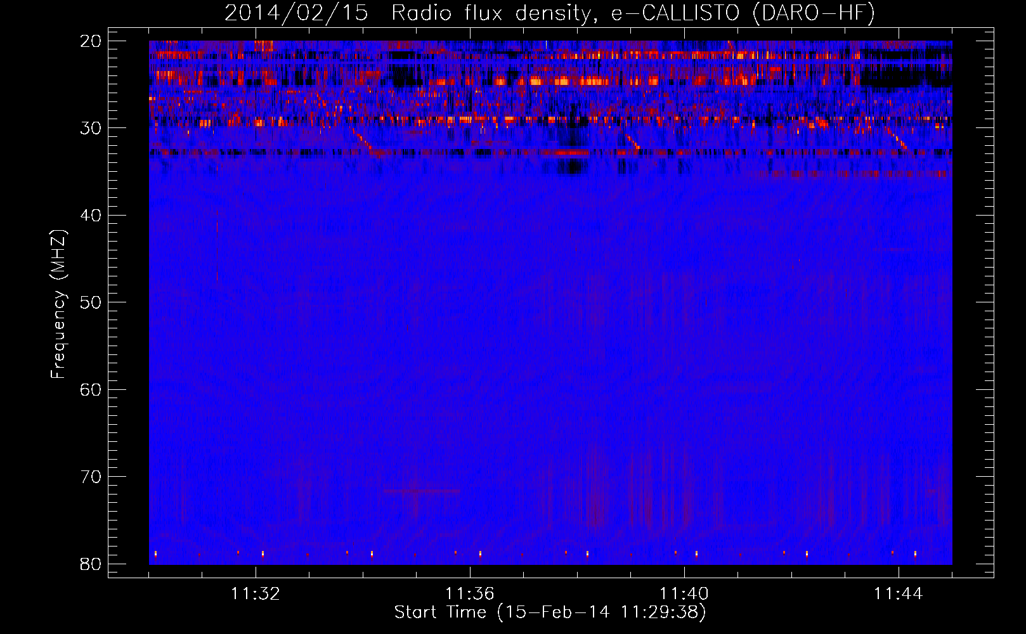This screenshot has height=634, width=1026.
Task: Click the 20 frequency tick label
Action: [91, 41]
